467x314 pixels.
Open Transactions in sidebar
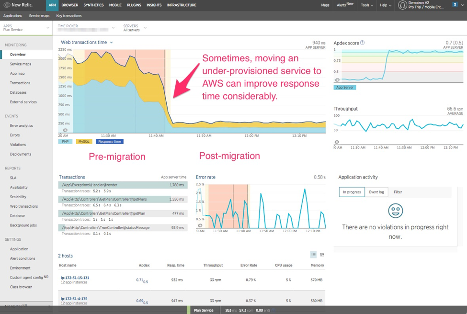[x=20, y=83]
